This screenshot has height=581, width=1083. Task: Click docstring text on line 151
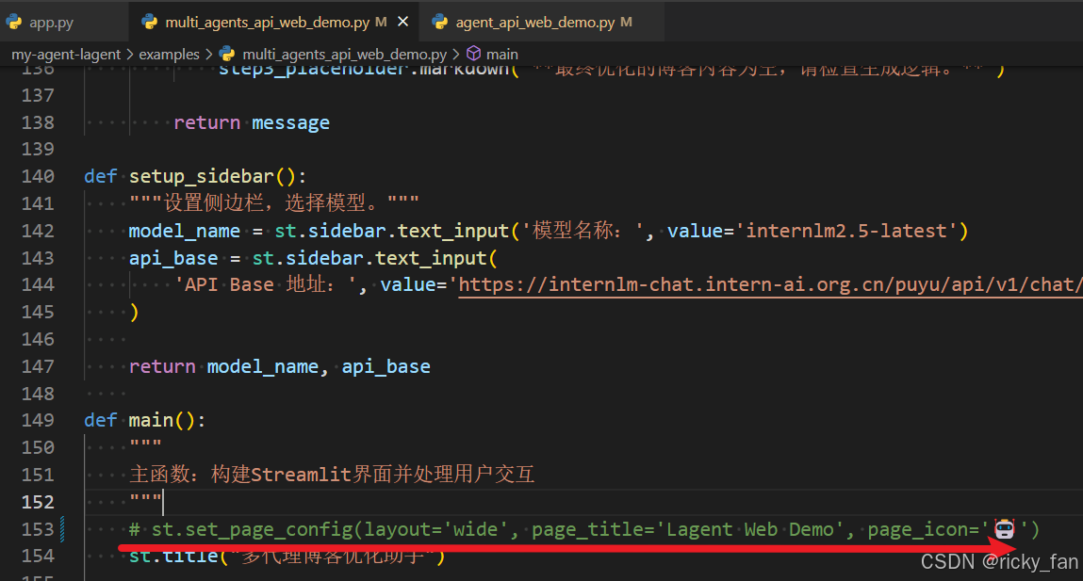332,475
